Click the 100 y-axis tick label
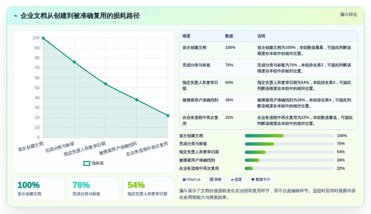The height and width of the screenshot is (214, 371). (x=36, y=38)
